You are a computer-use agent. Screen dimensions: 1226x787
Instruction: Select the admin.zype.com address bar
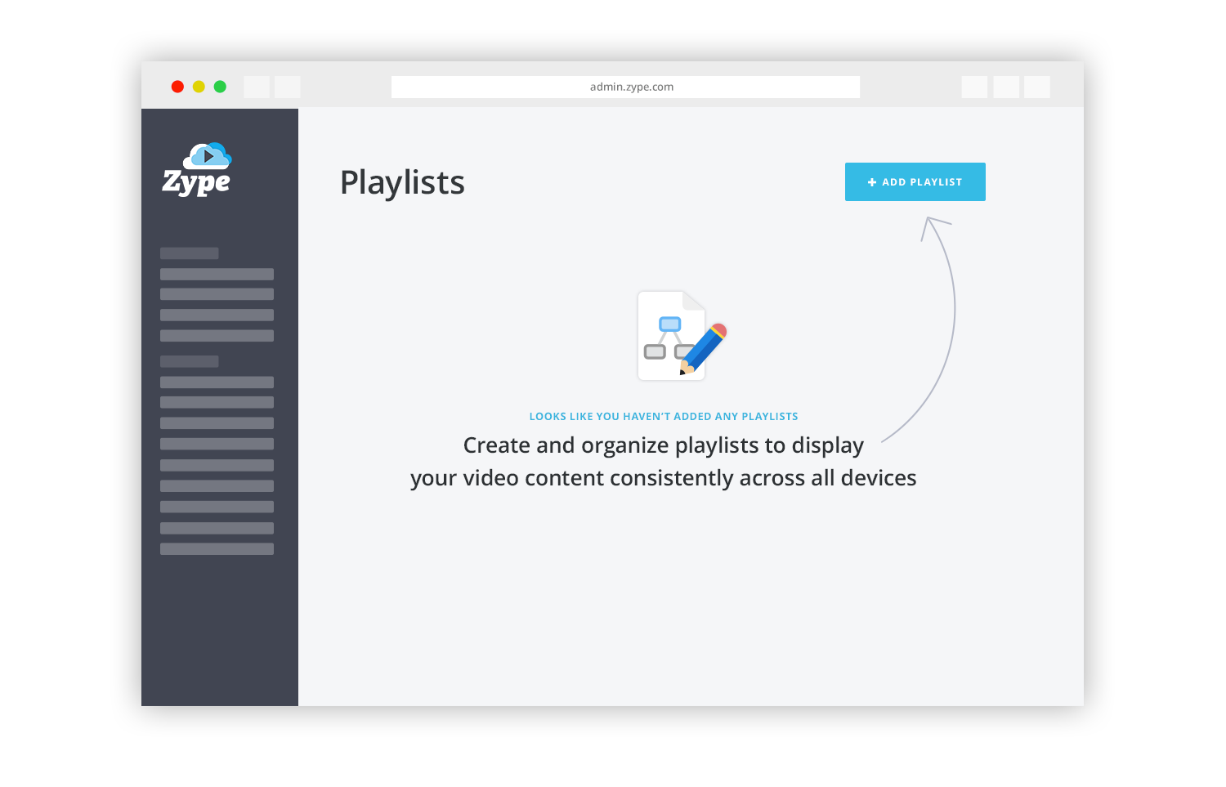tap(625, 87)
